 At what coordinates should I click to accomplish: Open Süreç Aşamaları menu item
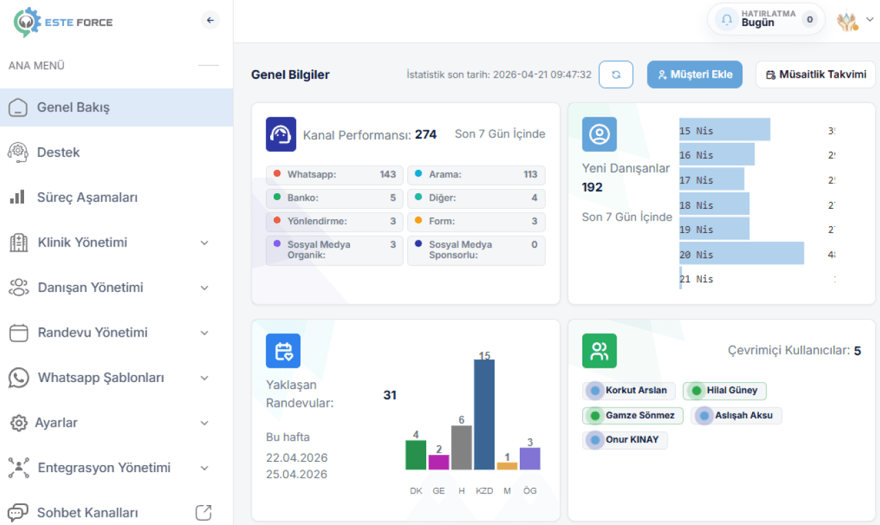(87, 198)
